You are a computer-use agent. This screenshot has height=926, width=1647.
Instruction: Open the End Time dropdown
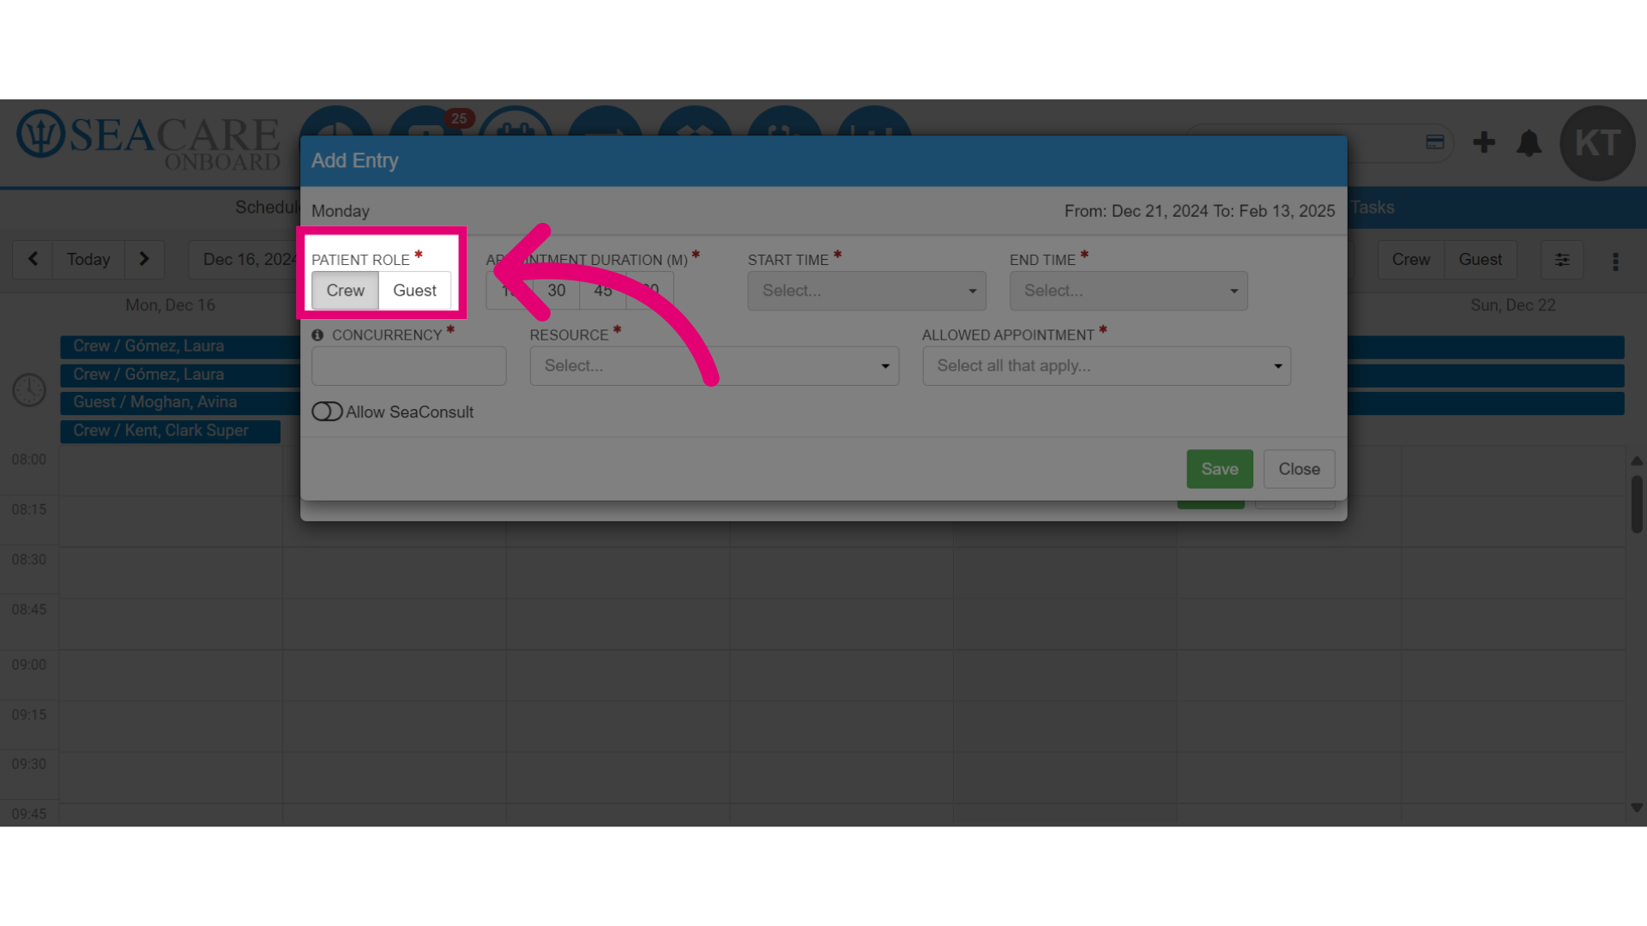tap(1128, 291)
